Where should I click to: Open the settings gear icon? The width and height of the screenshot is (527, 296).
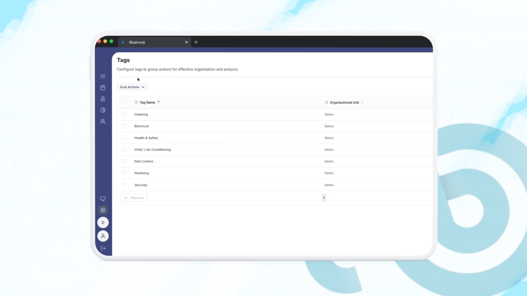103,210
